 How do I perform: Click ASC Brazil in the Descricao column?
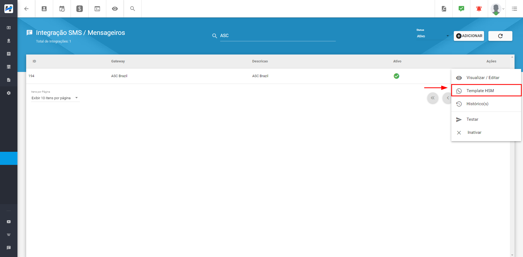260,76
